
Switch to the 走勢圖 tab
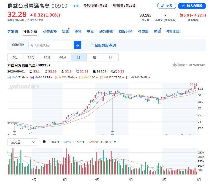[x=13, y=32]
